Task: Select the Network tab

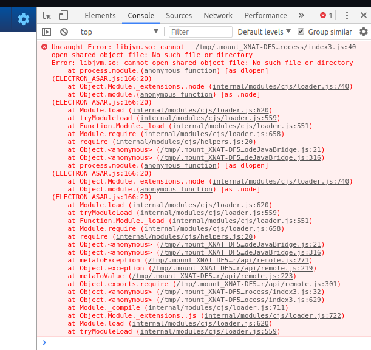Action: (218, 16)
